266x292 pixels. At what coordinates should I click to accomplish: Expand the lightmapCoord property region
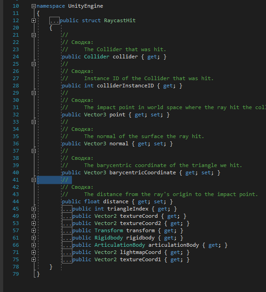[x=33, y=252]
